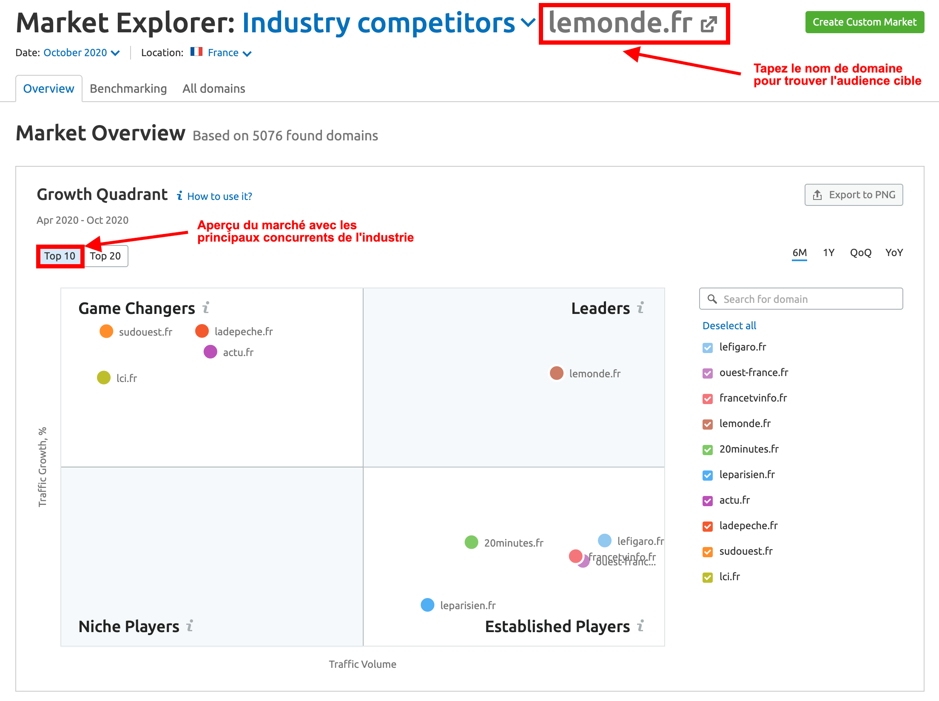
Task: Expand the France location dropdown
Action: (247, 53)
